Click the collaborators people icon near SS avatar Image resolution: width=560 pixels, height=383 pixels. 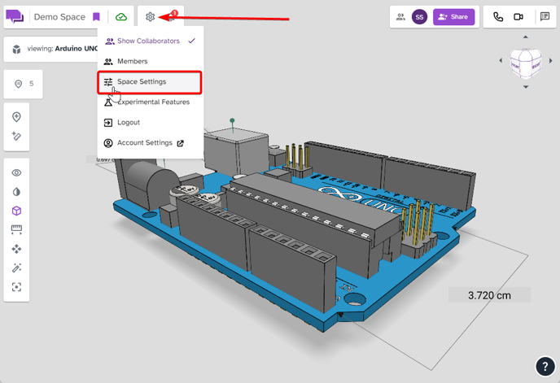pos(400,17)
